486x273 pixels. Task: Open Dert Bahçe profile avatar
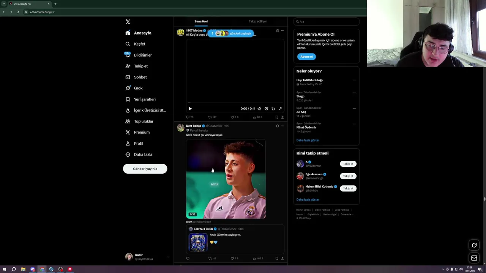coord(181,128)
